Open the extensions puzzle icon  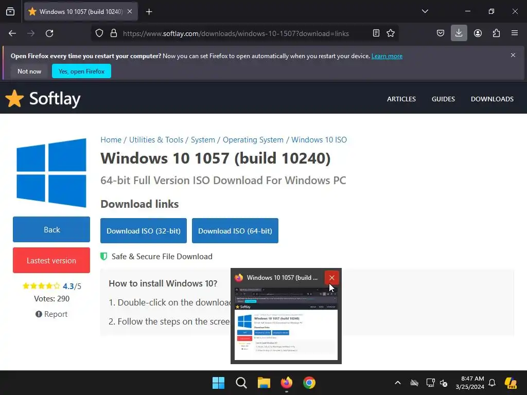(496, 33)
